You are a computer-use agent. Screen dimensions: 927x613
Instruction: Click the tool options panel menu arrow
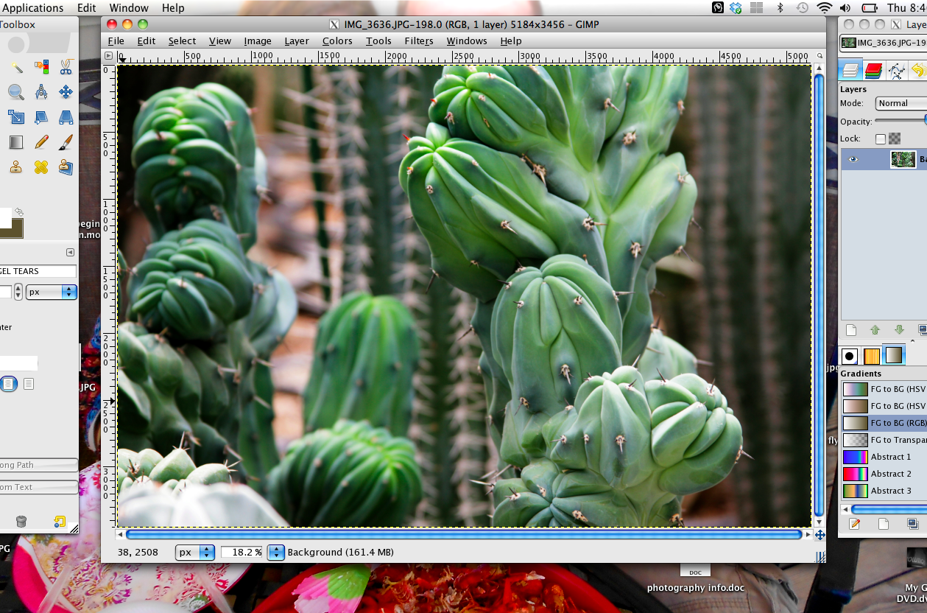click(71, 252)
